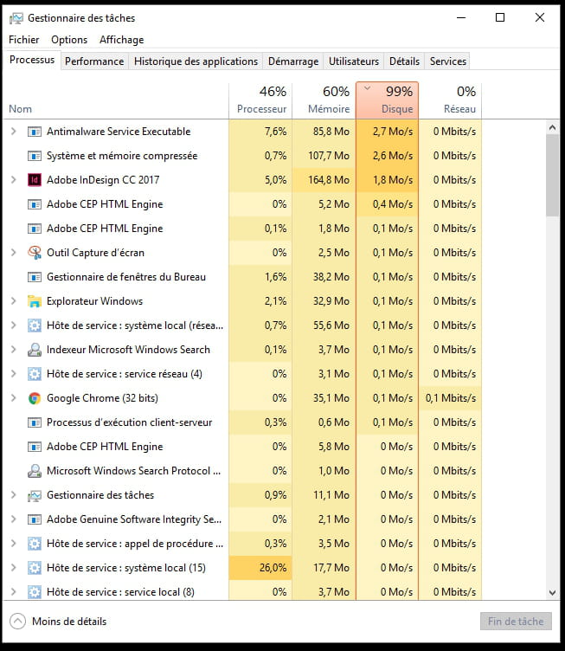Expand Google Chrome (32 bits) process
The width and height of the screenshot is (565, 651).
(13, 398)
